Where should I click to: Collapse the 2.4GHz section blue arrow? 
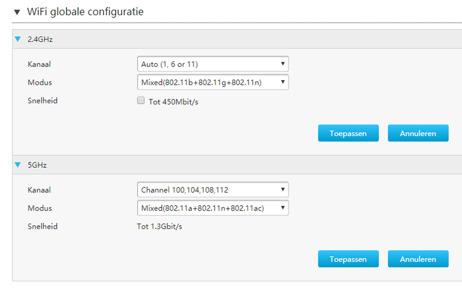(x=18, y=39)
